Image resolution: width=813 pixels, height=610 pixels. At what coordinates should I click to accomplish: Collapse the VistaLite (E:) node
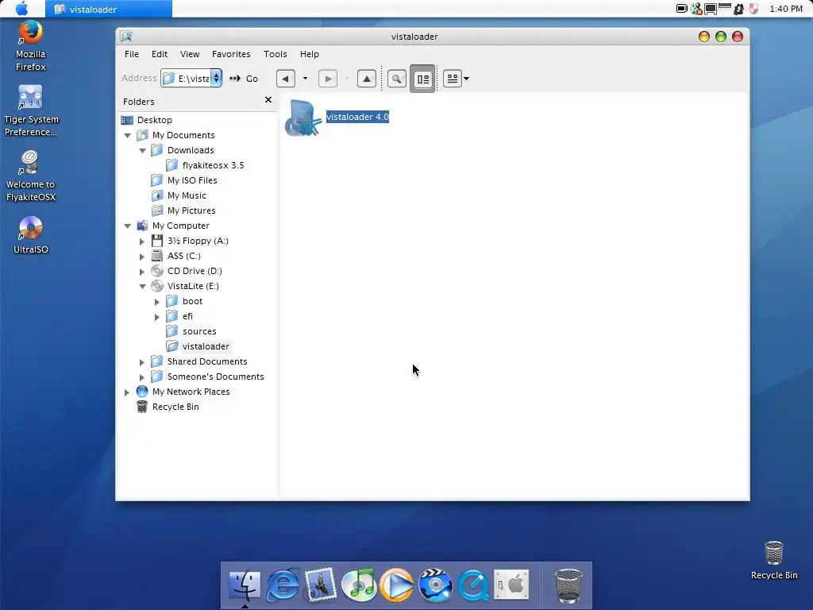tap(142, 286)
